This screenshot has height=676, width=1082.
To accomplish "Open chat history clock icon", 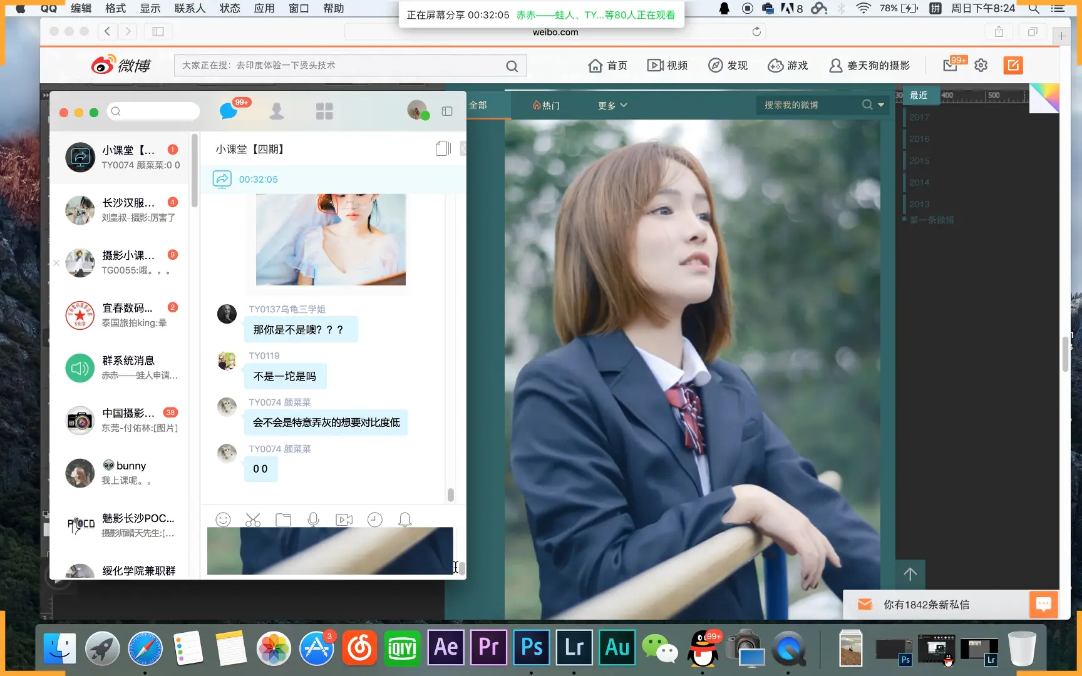I will click(374, 520).
